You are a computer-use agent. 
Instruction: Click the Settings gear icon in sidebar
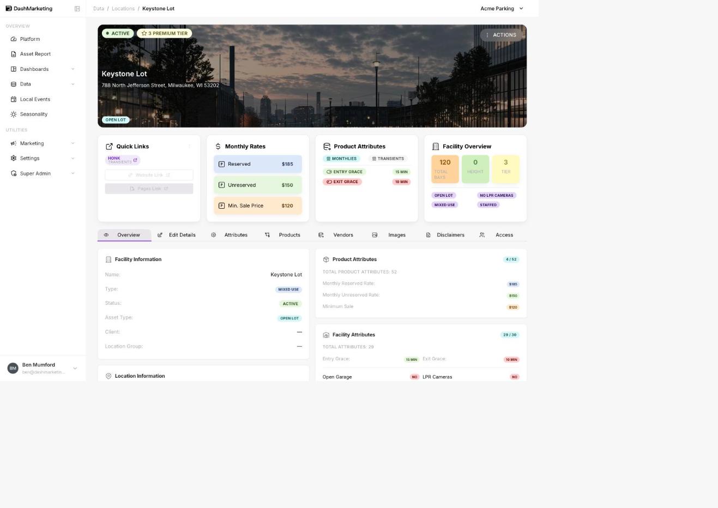click(x=14, y=158)
